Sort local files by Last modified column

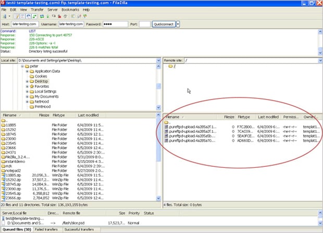[89, 115]
